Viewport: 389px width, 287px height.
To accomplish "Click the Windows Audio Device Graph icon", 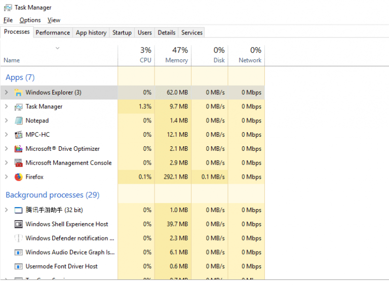I will pyautogui.click(x=18, y=253).
